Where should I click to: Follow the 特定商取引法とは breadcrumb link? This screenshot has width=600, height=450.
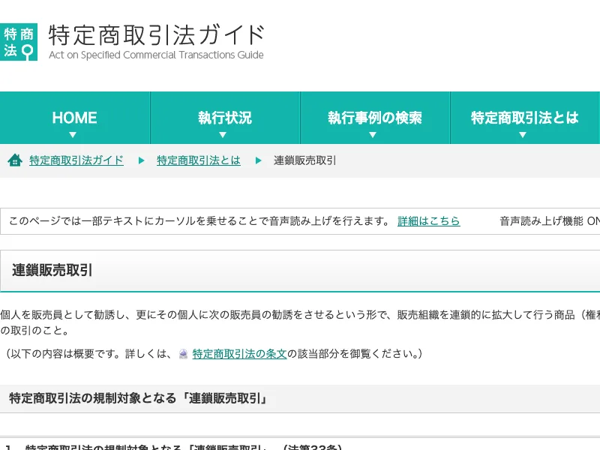point(199,160)
